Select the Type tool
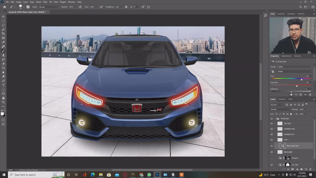Screen dimensions: 316x178 [3, 85]
